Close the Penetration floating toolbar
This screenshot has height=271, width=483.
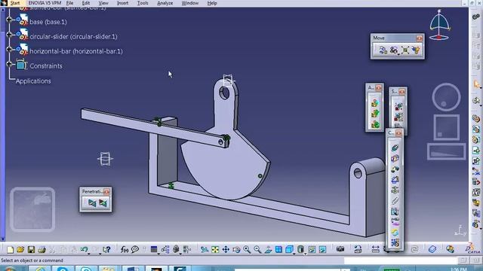(106, 192)
